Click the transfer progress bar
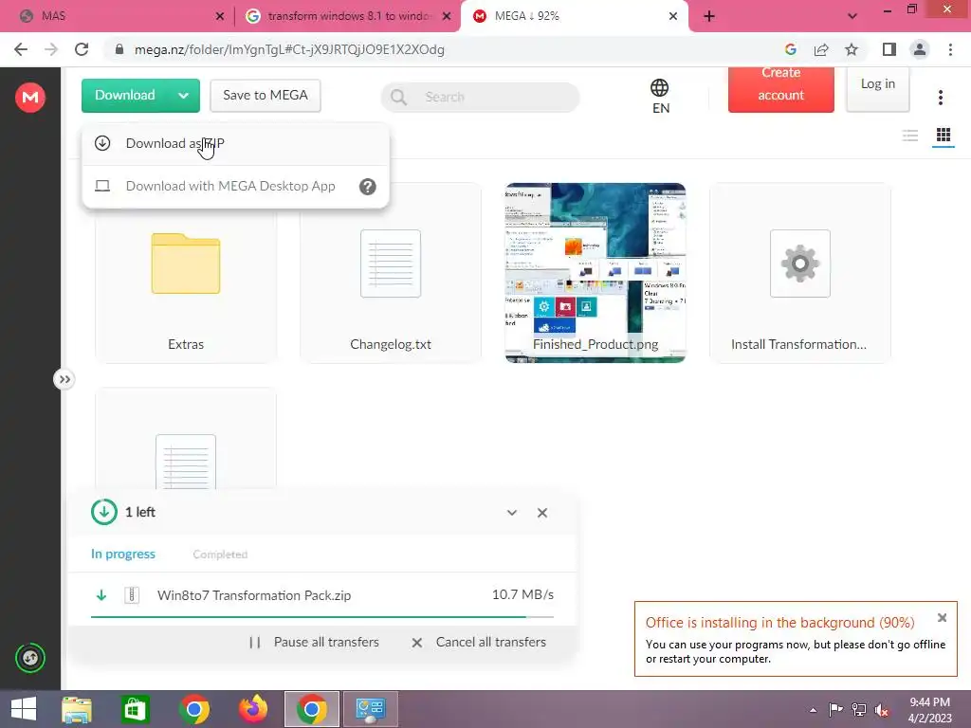971x728 pixels. [x=322, y=617]
